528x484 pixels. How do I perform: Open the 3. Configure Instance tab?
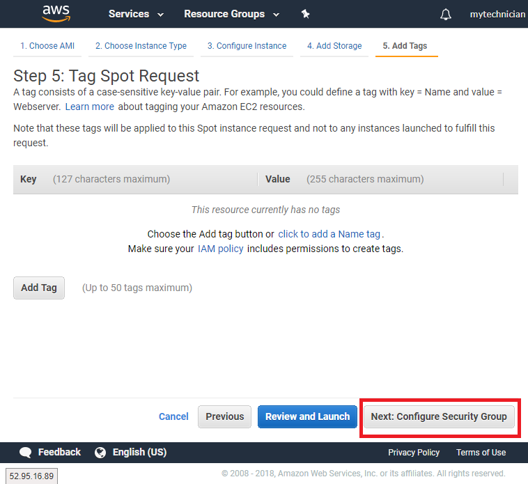coord(247,46)
